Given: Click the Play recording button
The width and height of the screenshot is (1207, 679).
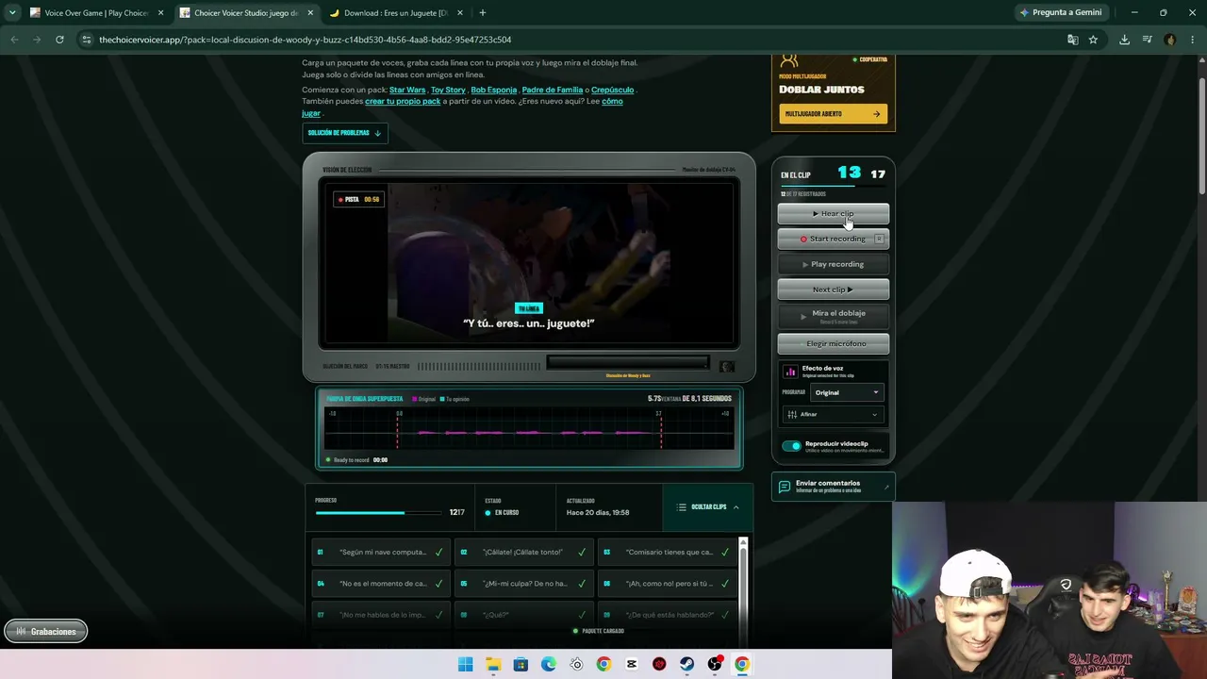Looking at the screenshot, I should pos(833,264).
